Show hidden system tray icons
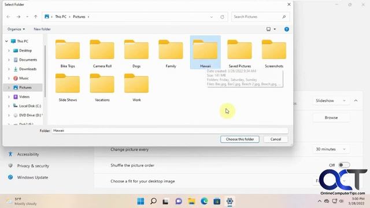370x208 pixels. (x=319, y=201)
